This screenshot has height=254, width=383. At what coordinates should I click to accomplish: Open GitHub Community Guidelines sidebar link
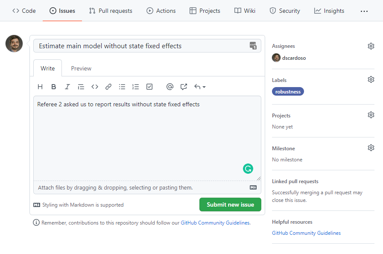click(x=306, y=233)
